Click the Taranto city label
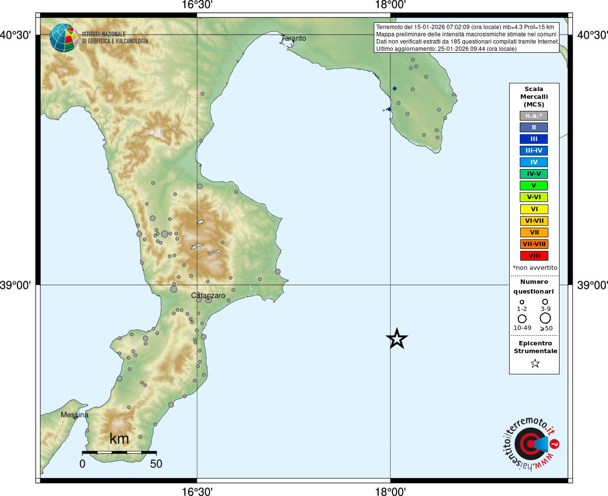The height and width of the screenshot is (496, 608). 294,38
